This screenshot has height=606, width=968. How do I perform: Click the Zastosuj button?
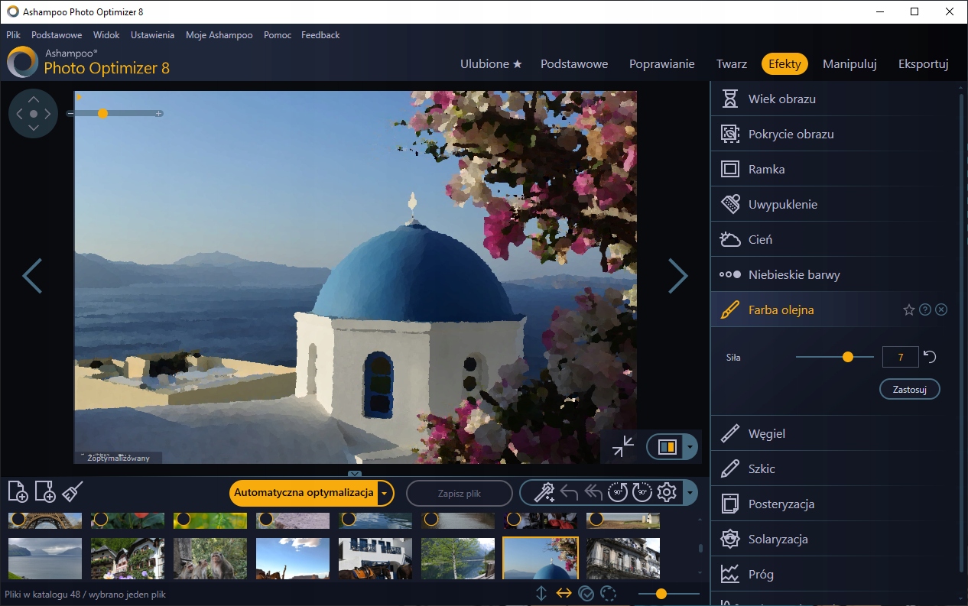click(909, 389)
